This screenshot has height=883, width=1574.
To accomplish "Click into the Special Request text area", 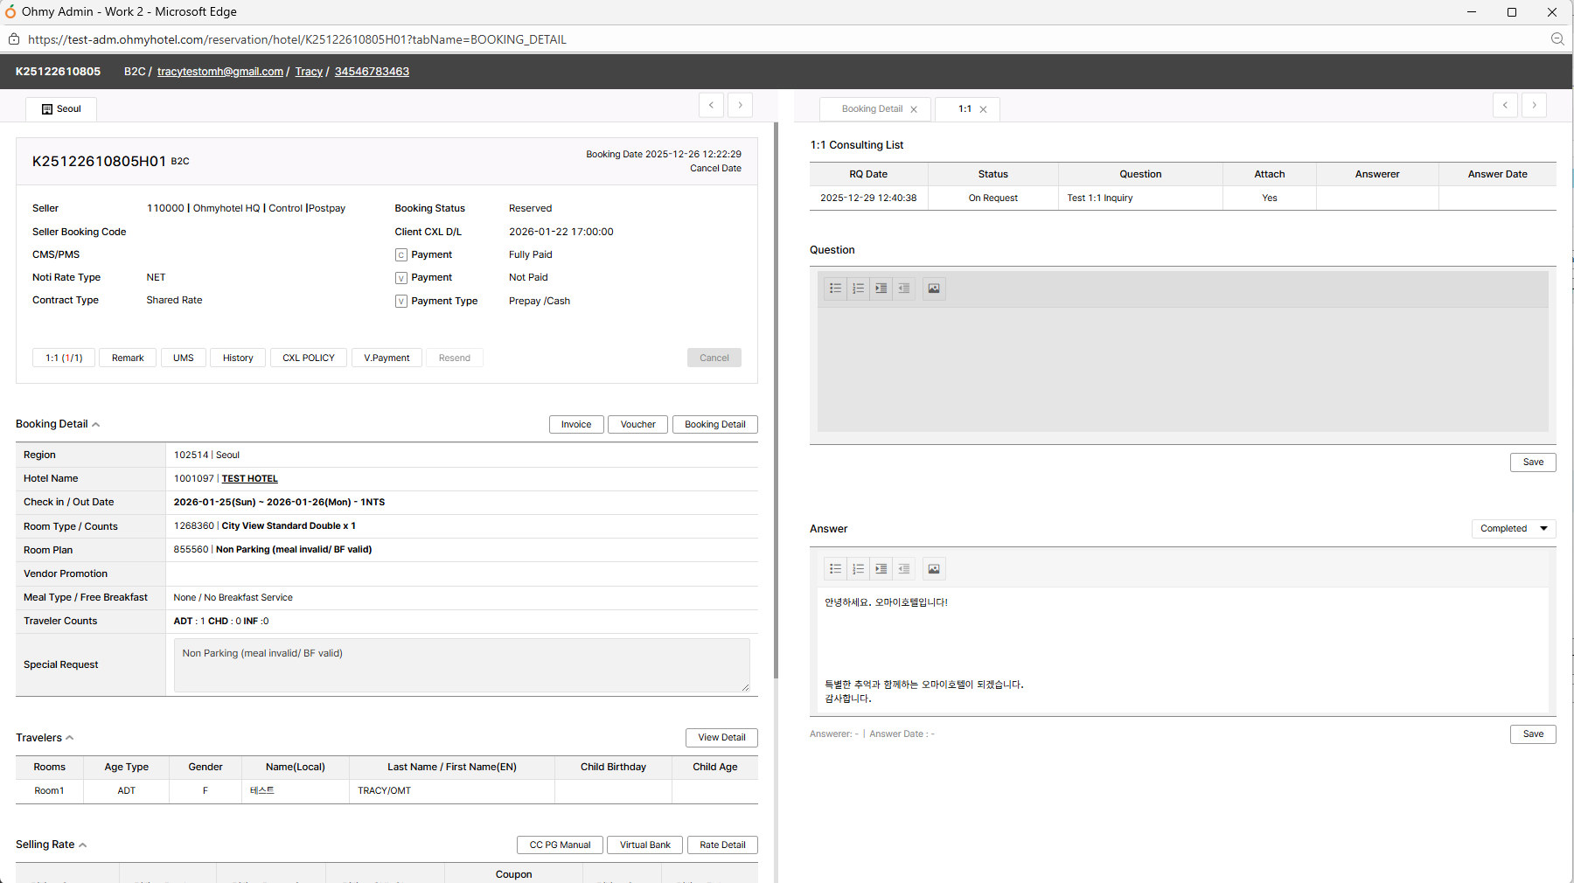I will coord(461,665).
